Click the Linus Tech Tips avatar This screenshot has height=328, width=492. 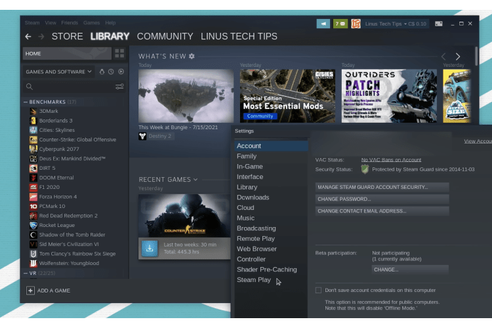pos(356,24)
